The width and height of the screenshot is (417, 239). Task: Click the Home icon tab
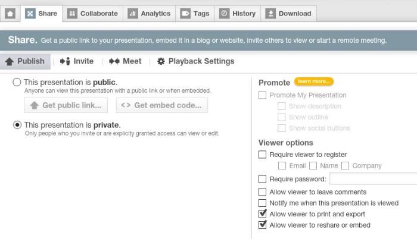(10, 13)
